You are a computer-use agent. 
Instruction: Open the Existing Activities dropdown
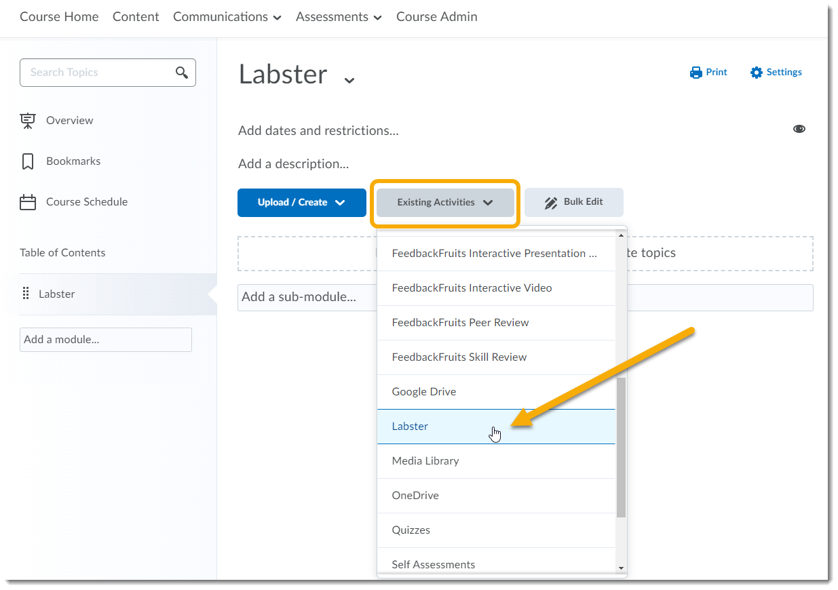click(444, 202)
